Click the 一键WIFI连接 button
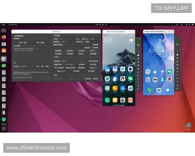Image resolution: width=195 pixels, height=156 pixels. [22, 43]
